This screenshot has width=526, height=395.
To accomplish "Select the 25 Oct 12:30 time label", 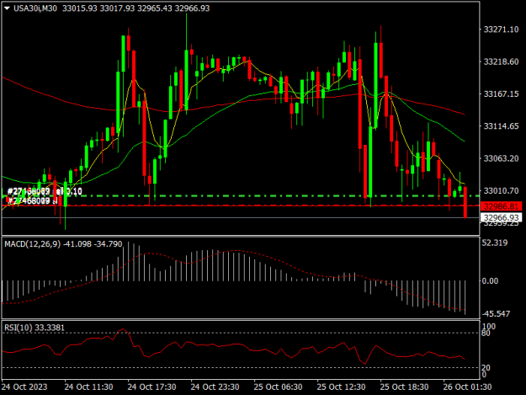I will (x=341, y=387).
